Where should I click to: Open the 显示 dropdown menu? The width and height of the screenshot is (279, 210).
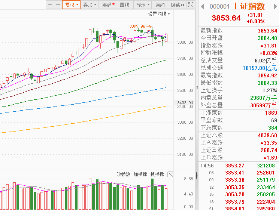pyautogui.click(x=143, y=5)
